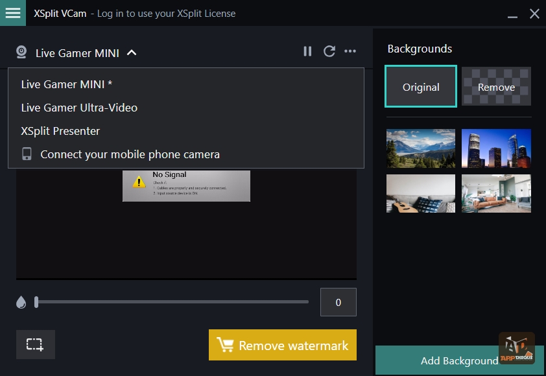The height and width of the screenshot is (376, 546).
Task: Collapse the Live Gamer MINI source dropdown
Action: coord(132,53)
